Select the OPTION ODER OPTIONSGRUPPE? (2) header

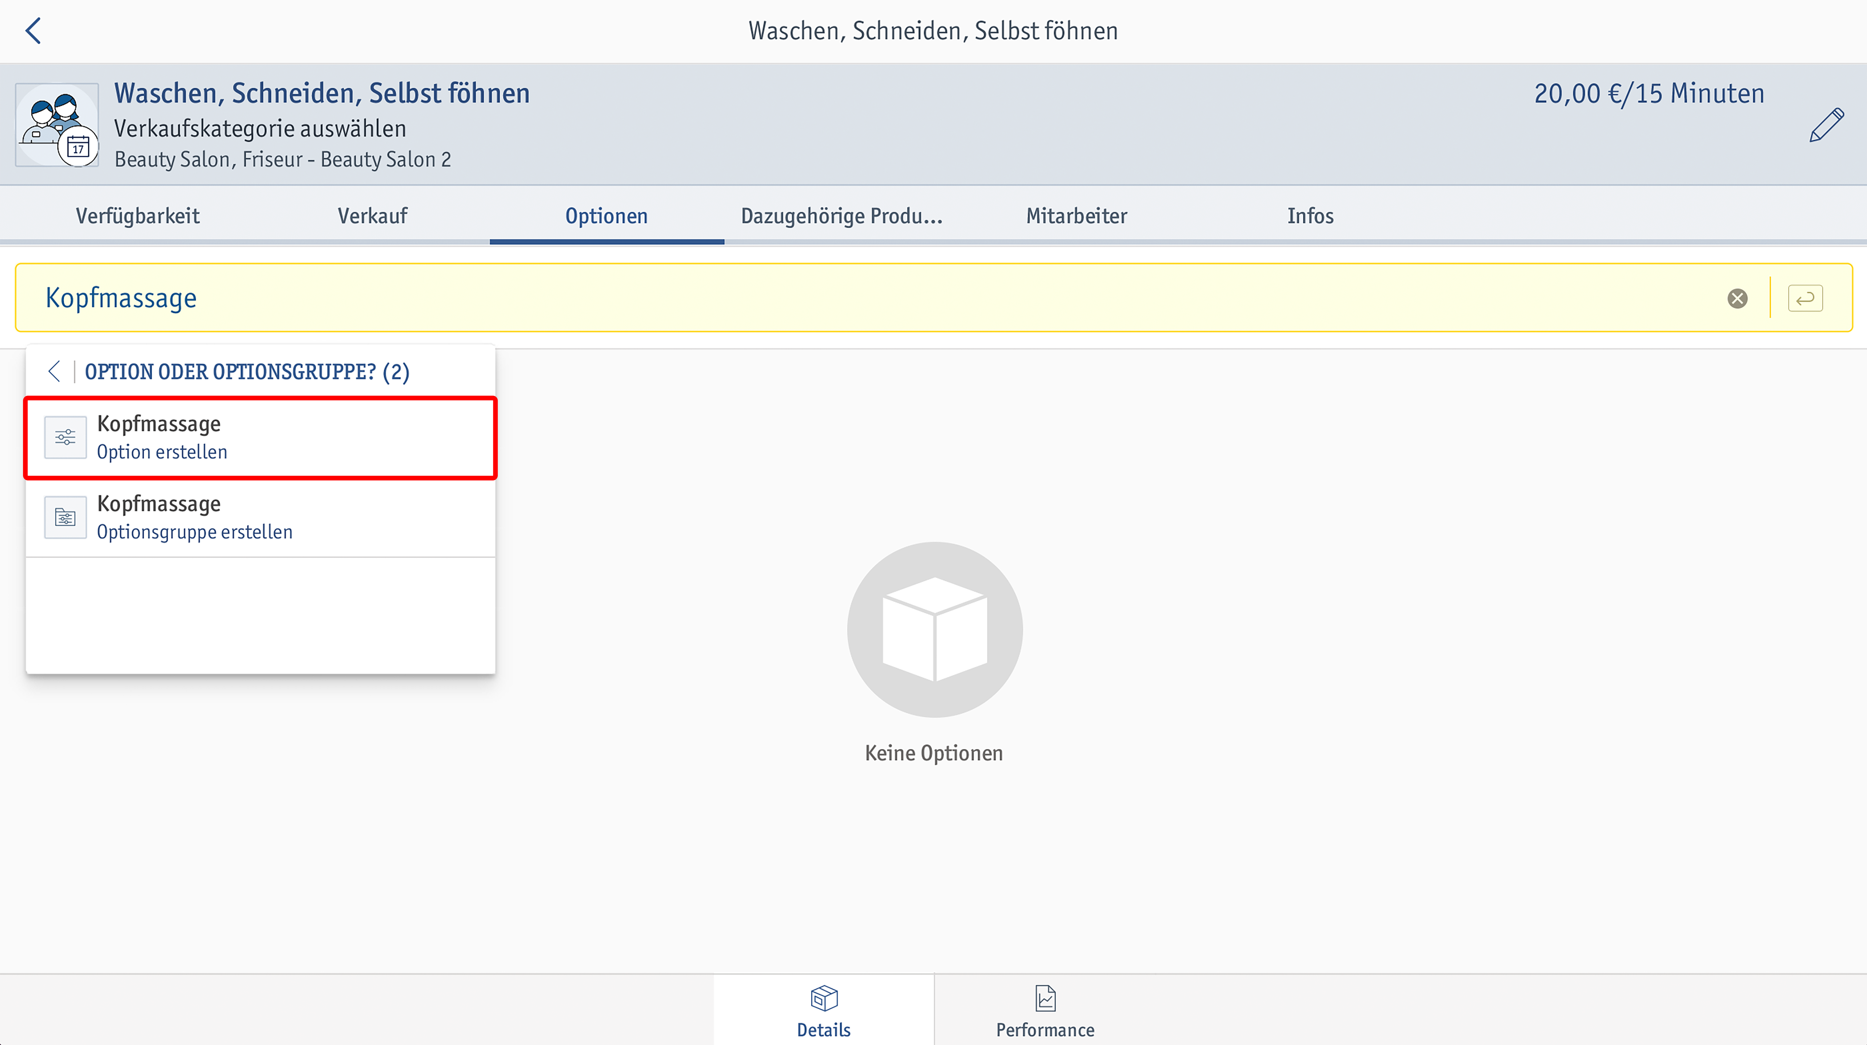tap(247, 372)
